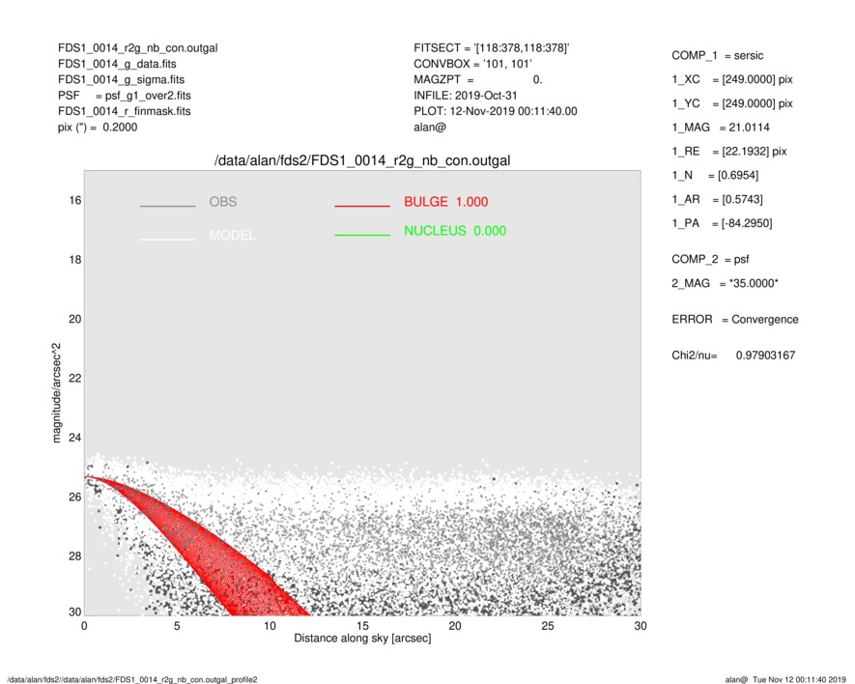Click the plot title /data/alan/fds2/FDS1_0014_r2g_nb_con.outgal
This screenshot has width=855, height=684.
[362, 161]
